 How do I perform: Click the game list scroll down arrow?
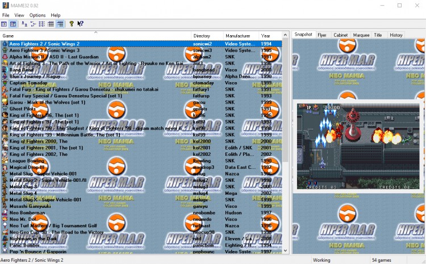pos(285,251)
